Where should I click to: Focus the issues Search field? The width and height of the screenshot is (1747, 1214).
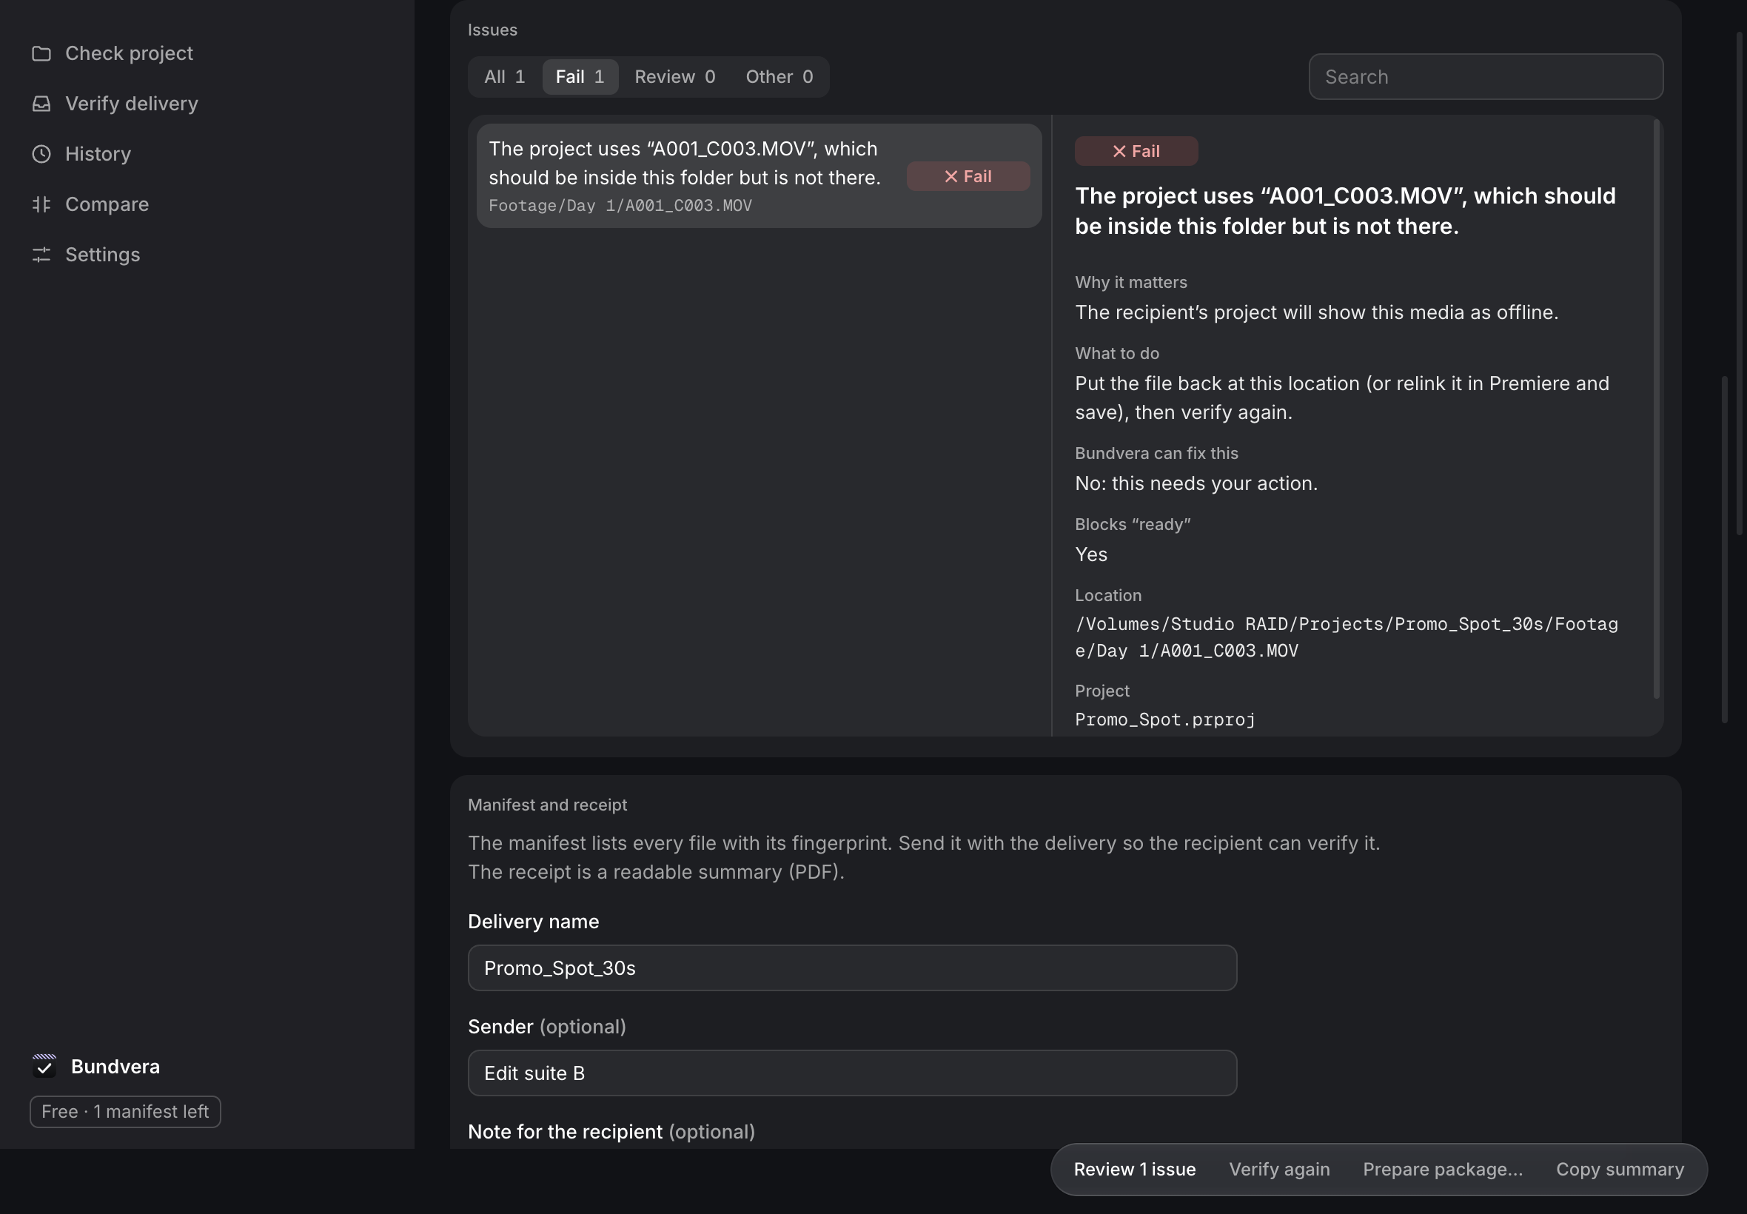pyautogui.click(x=1486, y=77)
